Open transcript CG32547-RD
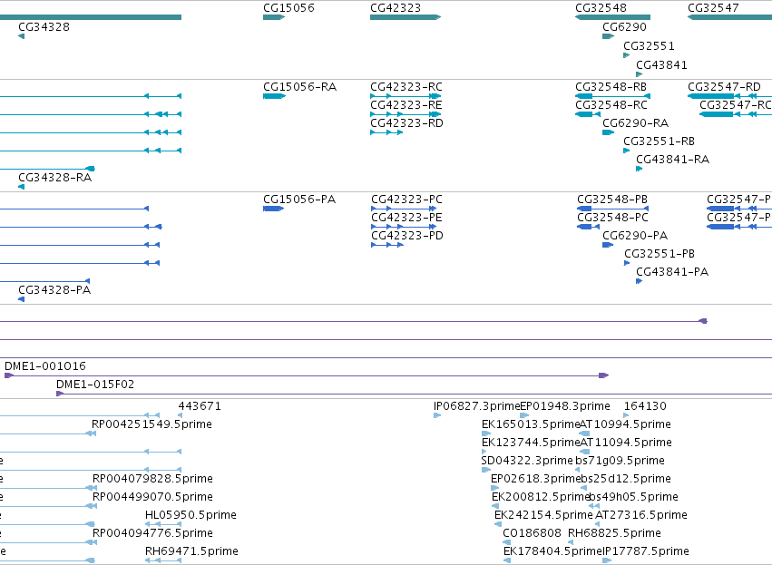This screenshot has width=772, height=565. pos(724,87)
